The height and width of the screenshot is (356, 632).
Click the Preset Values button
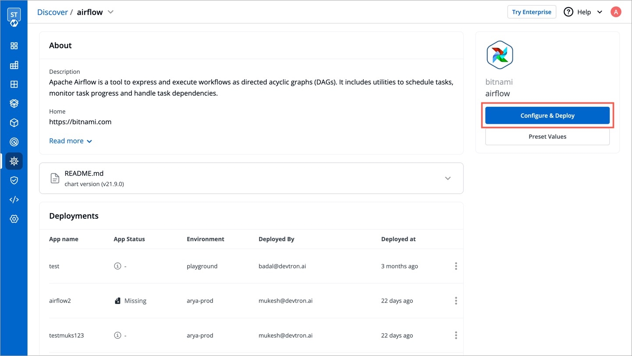[547, 136]
